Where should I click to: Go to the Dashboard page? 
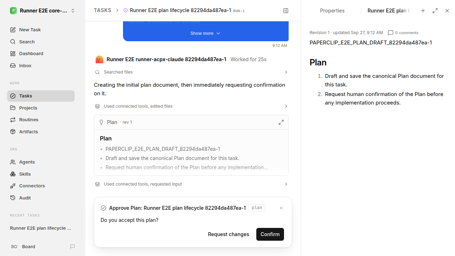coord(41,54)
